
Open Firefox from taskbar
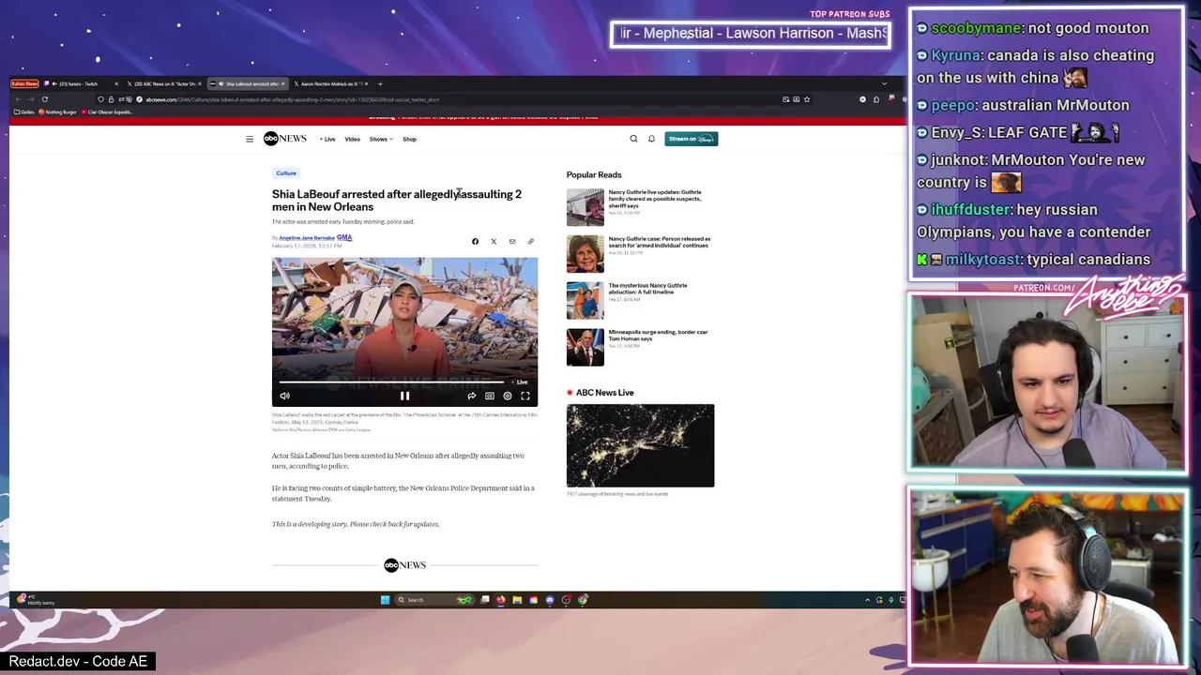(501, 600)
